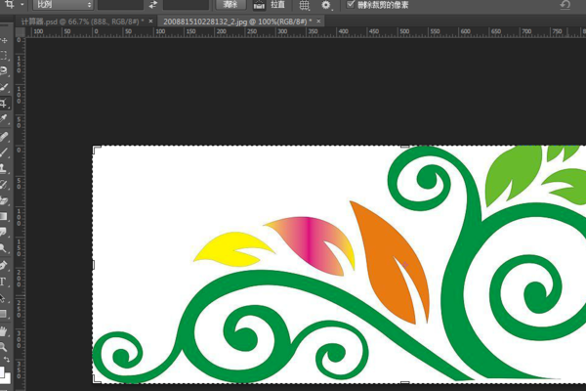Screen dimensions: 586x391
Task: Select the Dodge tool
Action: (4, 247)
